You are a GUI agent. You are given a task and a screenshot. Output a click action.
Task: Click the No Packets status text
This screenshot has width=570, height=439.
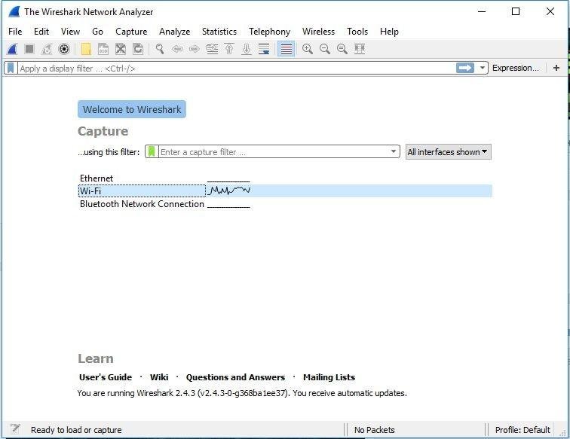[375, 430]
